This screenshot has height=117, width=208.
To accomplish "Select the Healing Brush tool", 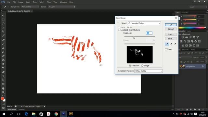I will click(3, 40).
